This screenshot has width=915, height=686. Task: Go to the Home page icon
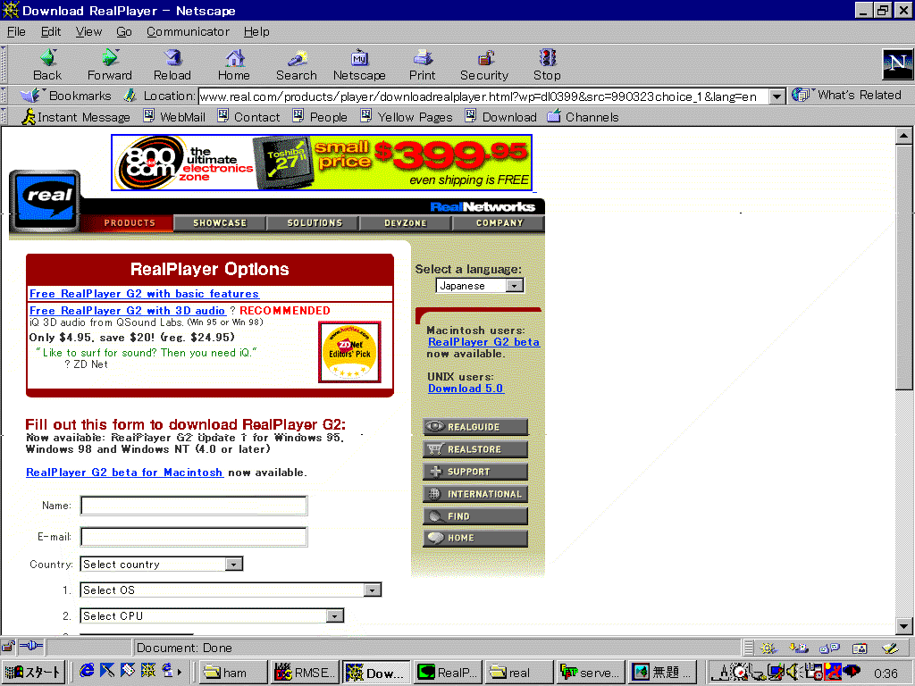pos(234,64)
